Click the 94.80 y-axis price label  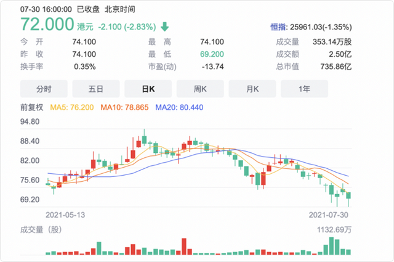pyautogui.click(x=30, y=121)
